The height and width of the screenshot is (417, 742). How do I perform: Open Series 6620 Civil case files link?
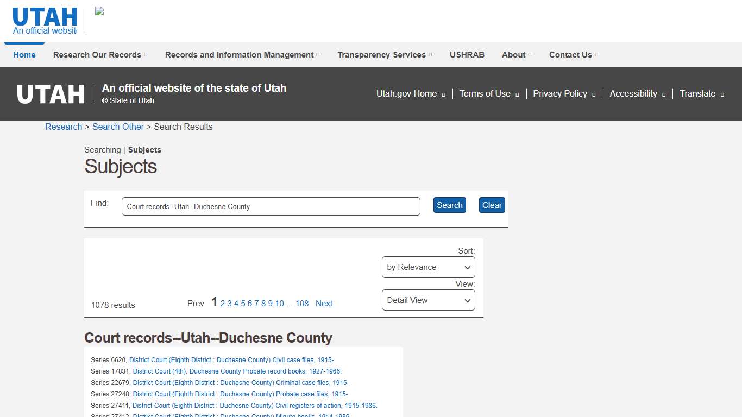point(231,360)
